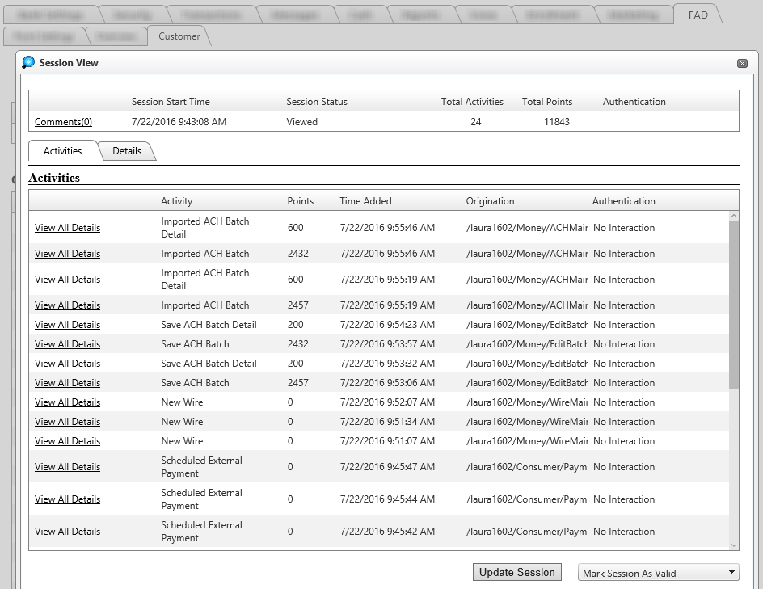The height and width of the screenshot is (589, 763).
Task: Select the Activities tab
Action: pos(62,151)
